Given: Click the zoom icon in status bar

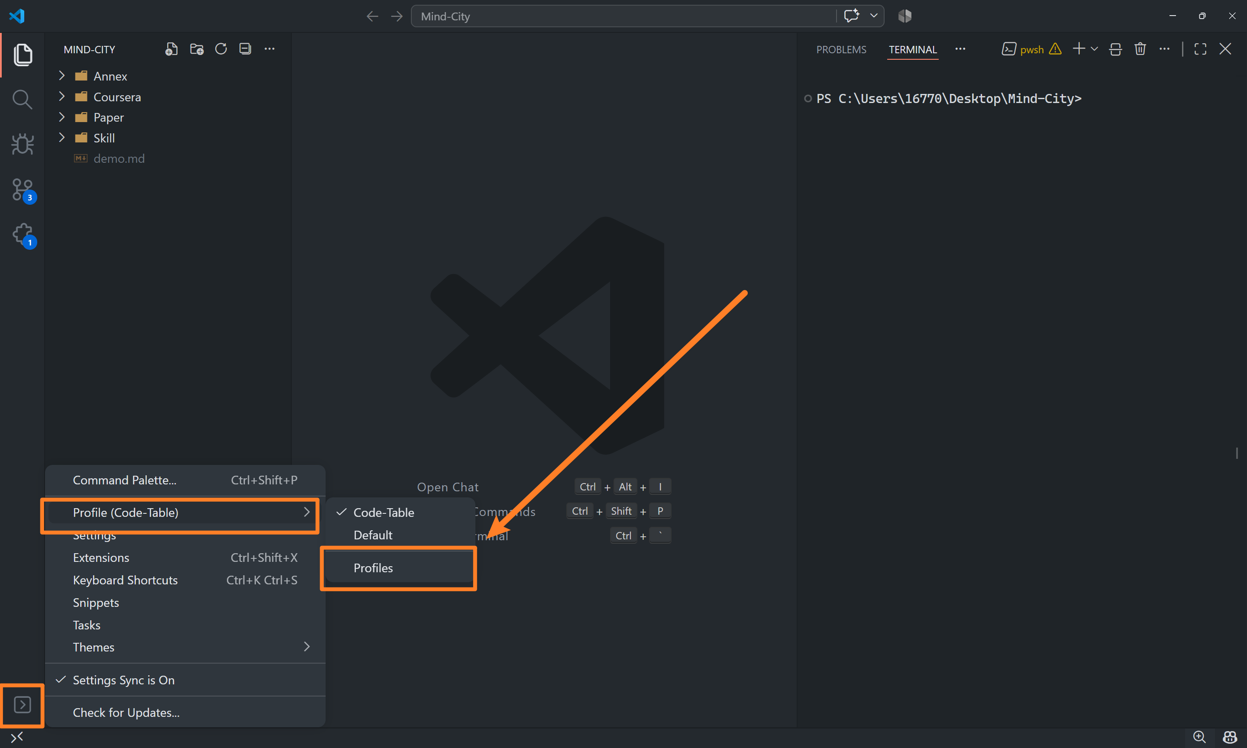Looking at the screenshot, I should point(1200,738).
